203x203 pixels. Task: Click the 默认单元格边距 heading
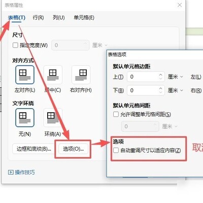[131, 66]
